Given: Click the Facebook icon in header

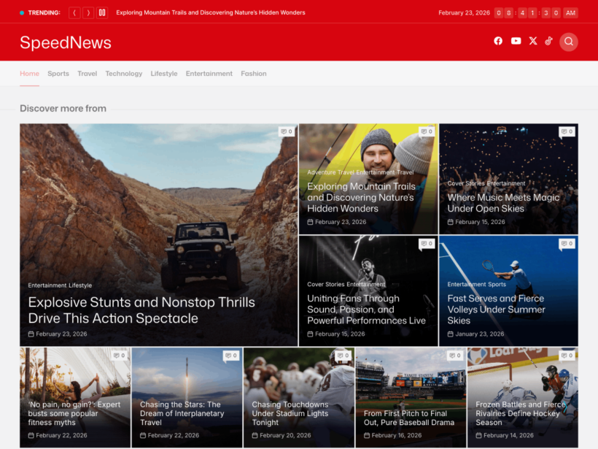Looking at the screenshot, I should tap(498, 42).
